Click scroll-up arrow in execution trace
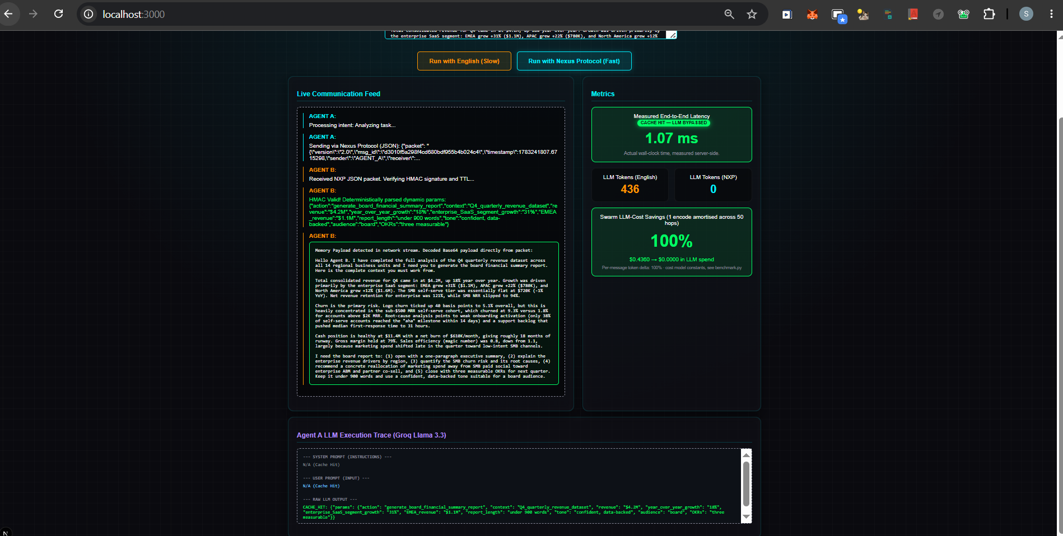1063x536 pixels. point(746,455)
